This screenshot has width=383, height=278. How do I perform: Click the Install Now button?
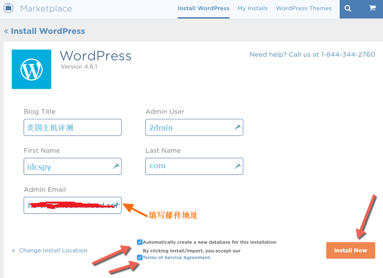pos(351,250)
